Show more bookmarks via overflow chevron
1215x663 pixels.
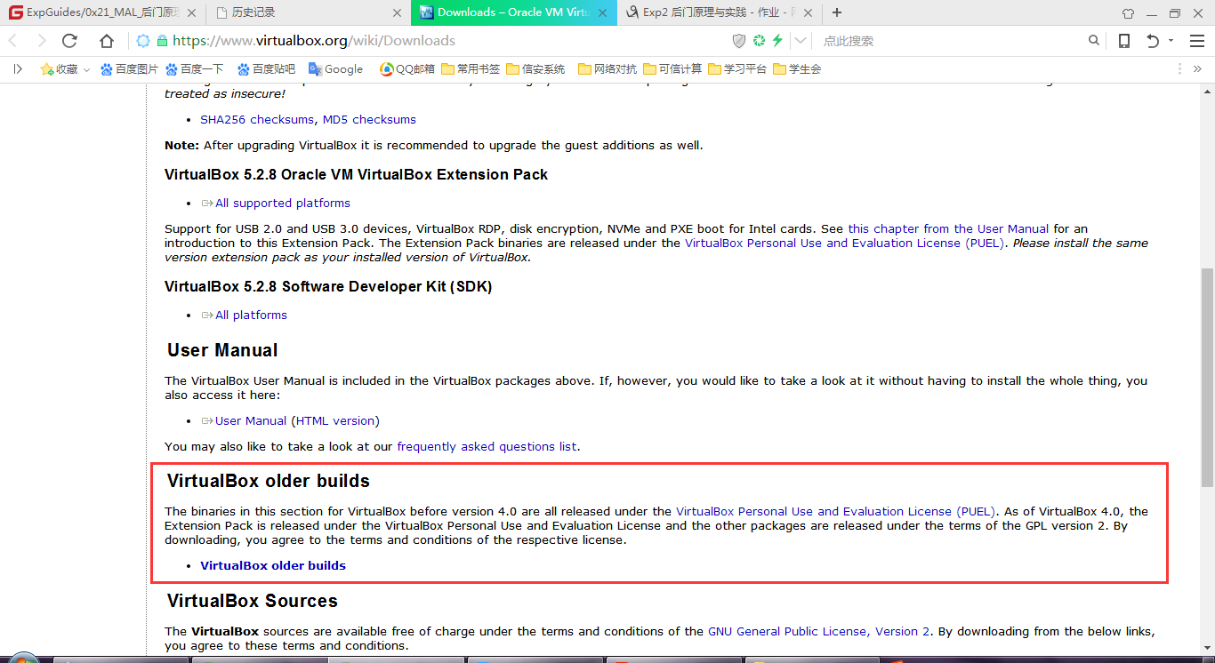click(x=1197, y=68)
